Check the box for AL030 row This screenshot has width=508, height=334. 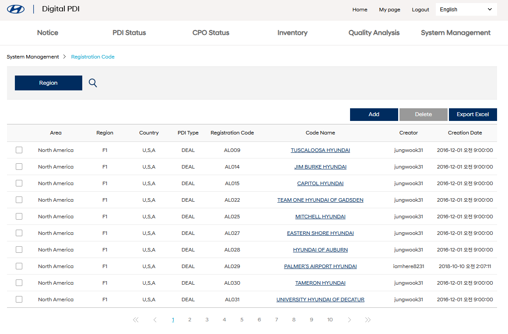[x=19, y=283]
